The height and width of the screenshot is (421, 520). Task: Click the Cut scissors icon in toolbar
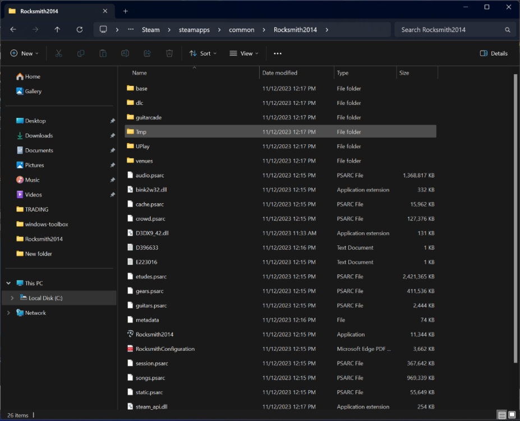(58, 53)
